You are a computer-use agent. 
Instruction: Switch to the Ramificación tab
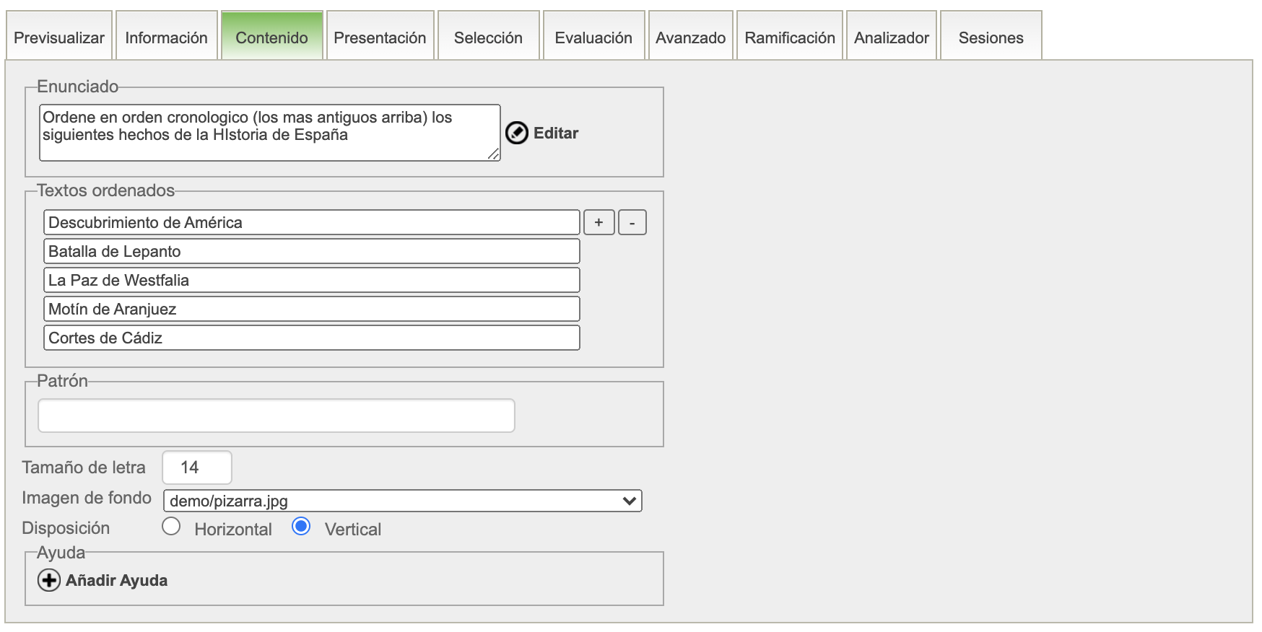[x=789, y=38]
